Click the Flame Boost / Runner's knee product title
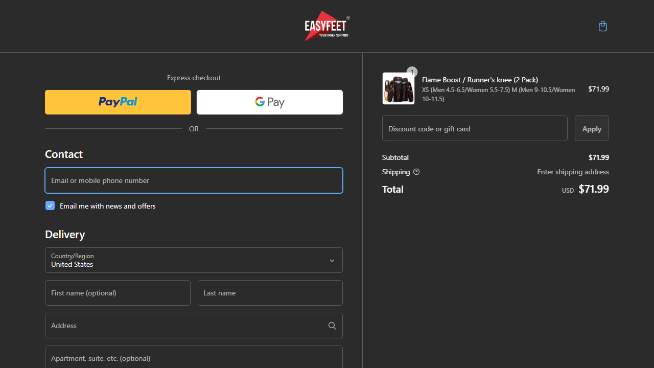The height and width of the screenshot is (368, 654). 480,80
